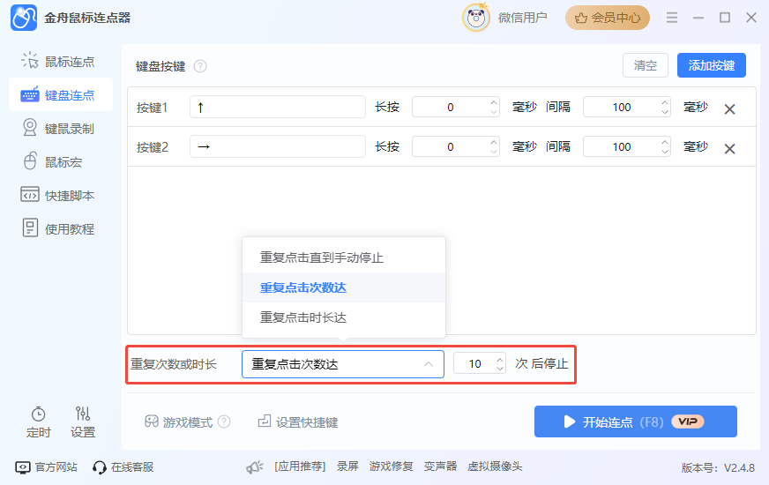This screenshot has height=485, width=769.
Task: Open the 会员中心 membership center
Action: 608,19
